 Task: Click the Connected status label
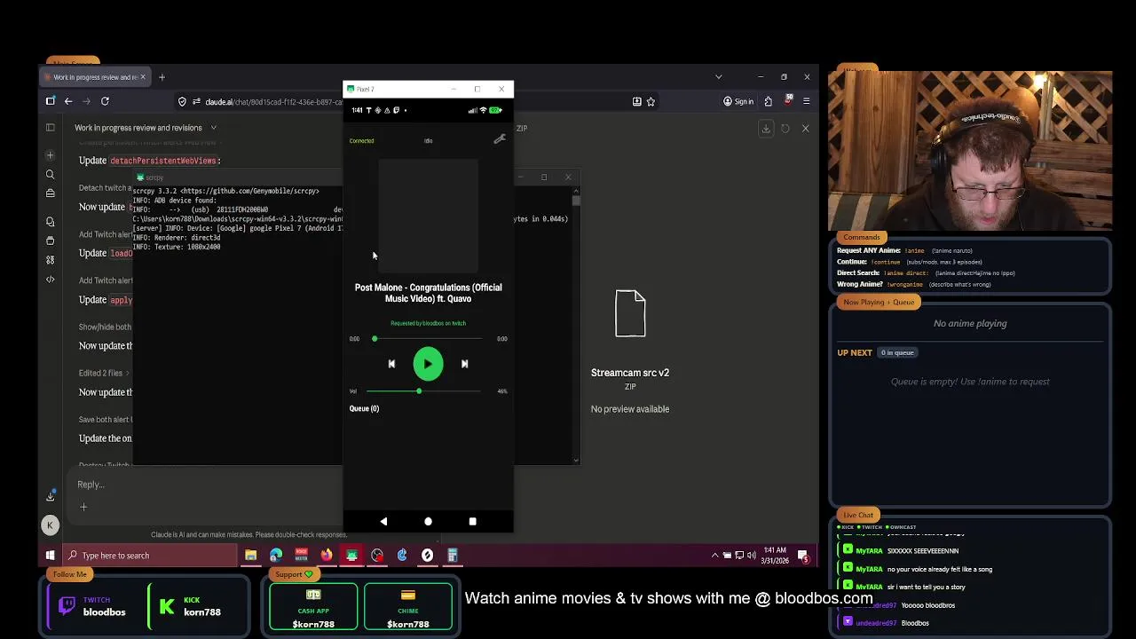click(x=361, y=140)
